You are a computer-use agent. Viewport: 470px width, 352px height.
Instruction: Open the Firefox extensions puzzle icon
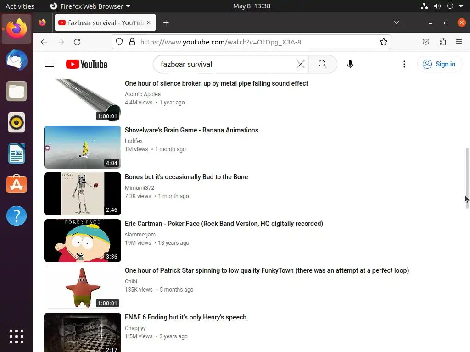click(x=442, y=42)
